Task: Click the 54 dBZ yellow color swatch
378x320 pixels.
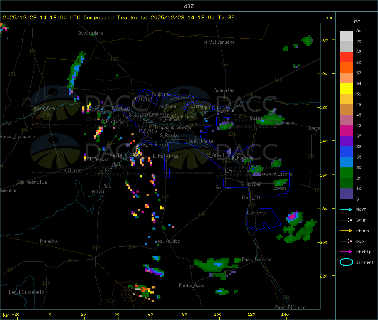Action: (346, 89)
